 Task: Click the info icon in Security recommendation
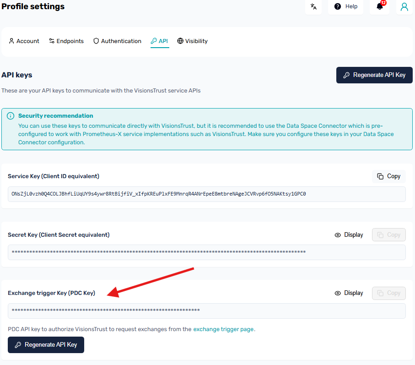coord(10,115)
